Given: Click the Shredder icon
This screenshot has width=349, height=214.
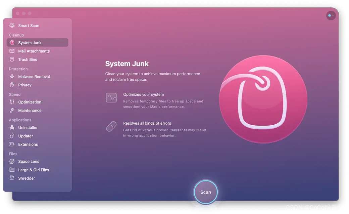Looking at the screenshot, I should (x=12, y=178).
